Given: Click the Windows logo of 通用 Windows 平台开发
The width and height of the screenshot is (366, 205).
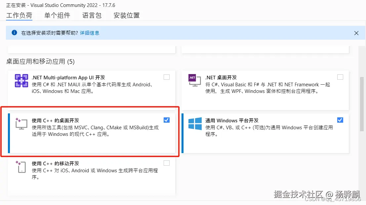Looking at the screenshot, I should pyautogui.click(x=195, y=124).
